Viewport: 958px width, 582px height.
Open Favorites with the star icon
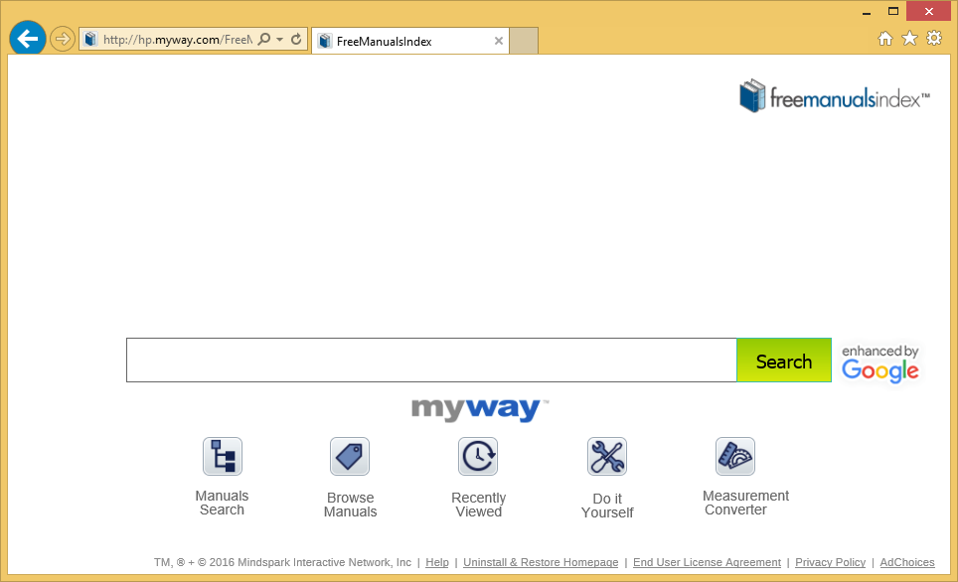click(909, 39)
